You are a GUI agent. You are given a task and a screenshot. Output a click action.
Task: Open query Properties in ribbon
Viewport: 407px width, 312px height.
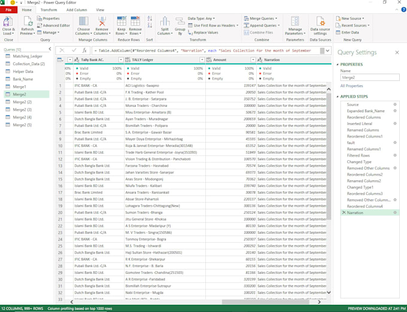[48, 19]
